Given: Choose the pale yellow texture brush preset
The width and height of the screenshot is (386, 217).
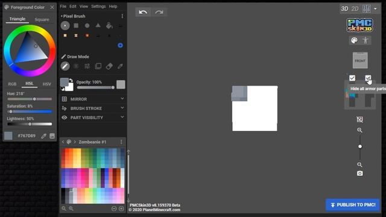Looking at the screenshot, I should pyautogui.click(x=65, y=36).
